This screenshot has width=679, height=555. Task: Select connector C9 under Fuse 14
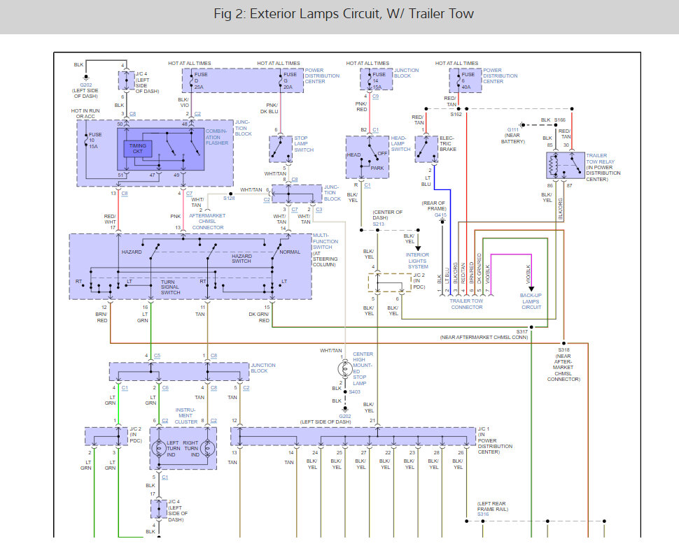point(375,96)
